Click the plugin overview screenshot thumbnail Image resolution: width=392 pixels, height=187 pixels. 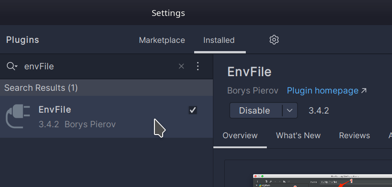pos(323,180)
